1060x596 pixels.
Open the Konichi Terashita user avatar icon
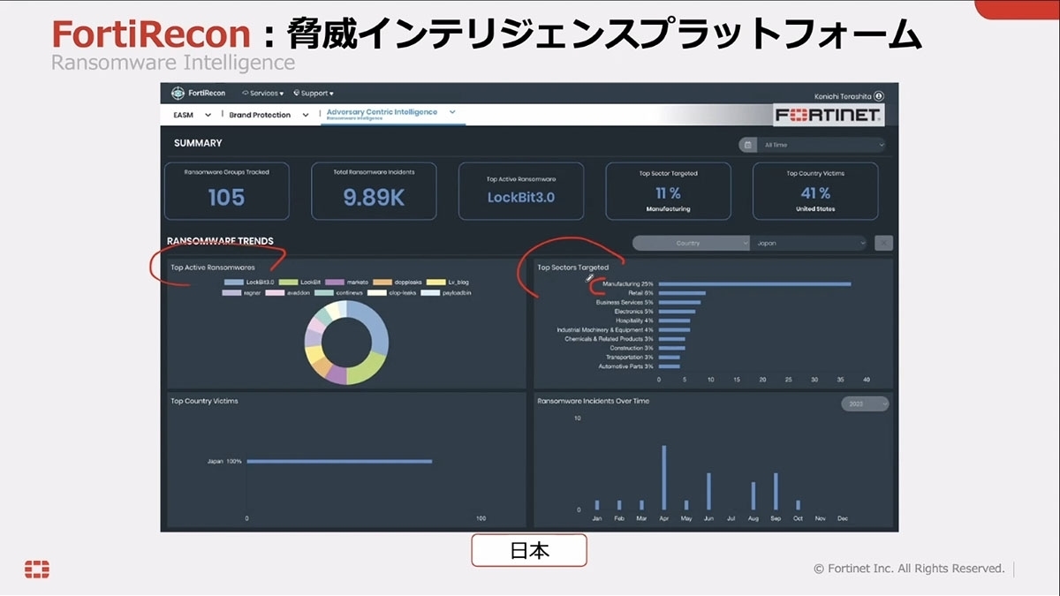(x=879, y=96)
